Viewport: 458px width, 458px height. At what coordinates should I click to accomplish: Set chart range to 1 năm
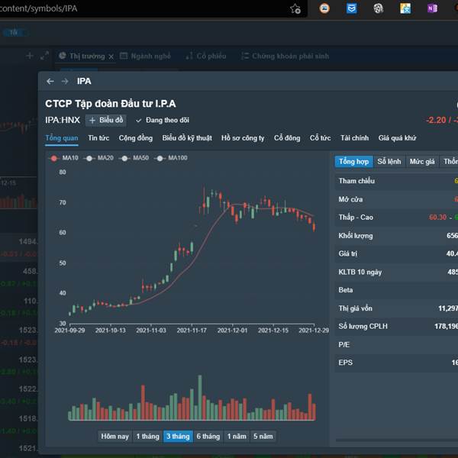237,437
